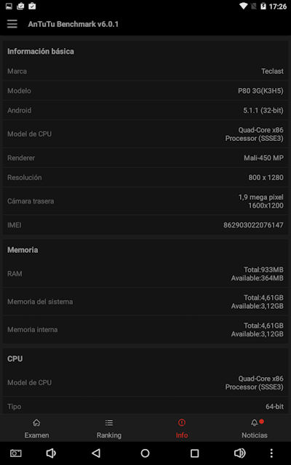291x465 pixels.
Task: Switch to the Examen tab
Action: [36, 429]
